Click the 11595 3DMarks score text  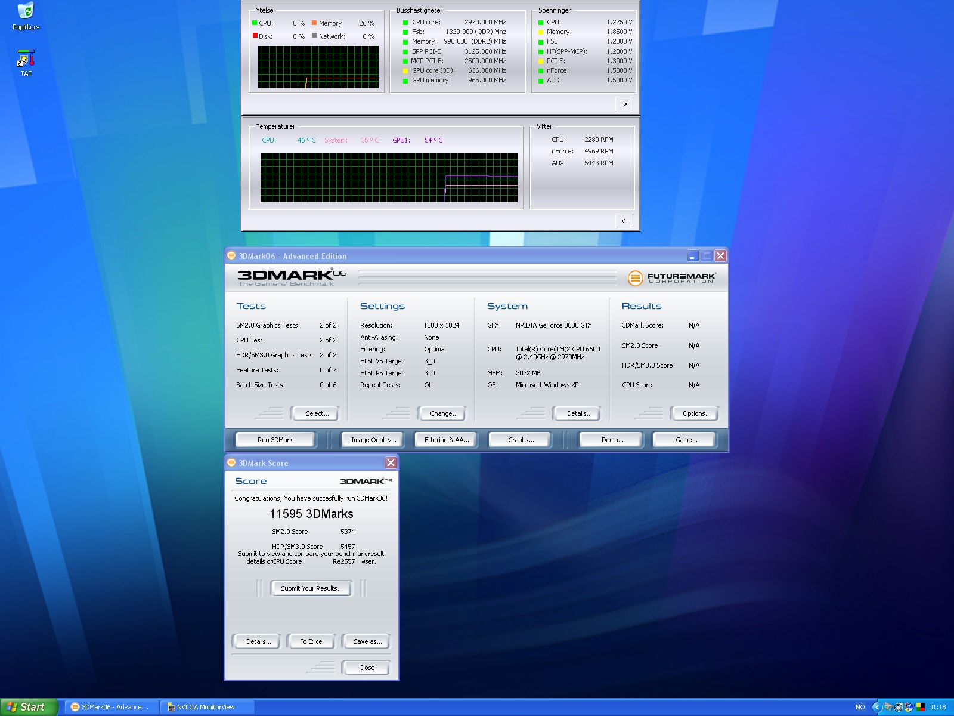click(x=311, y=514)
